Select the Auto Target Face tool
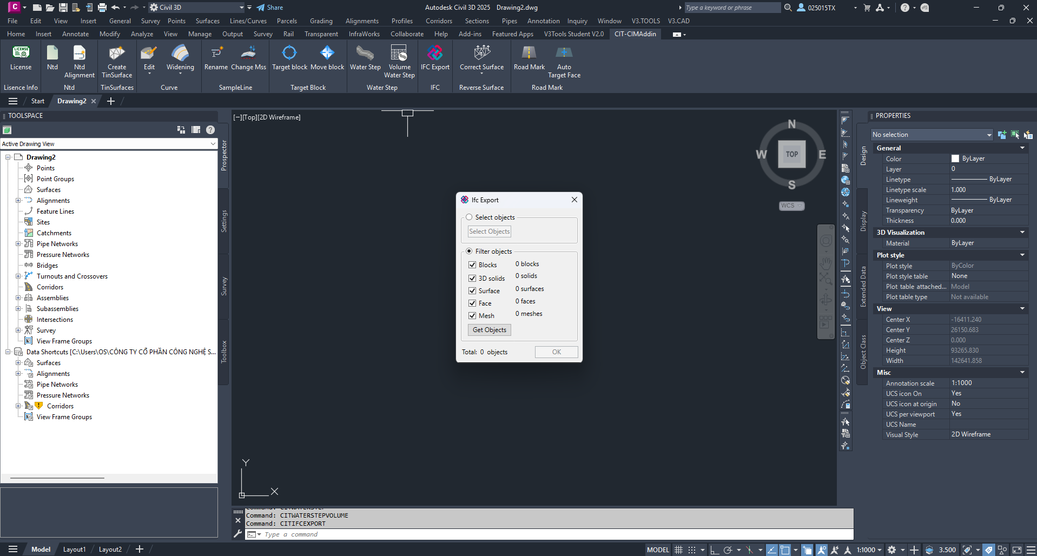This screenshot has width=1037, height=556. tap(564, 62)
